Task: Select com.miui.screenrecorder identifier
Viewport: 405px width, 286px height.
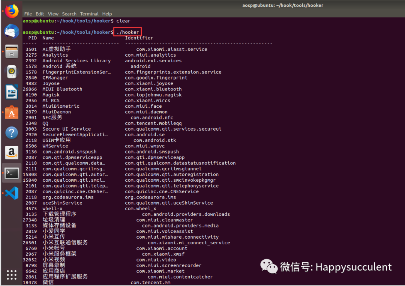Action: (169, 265)
